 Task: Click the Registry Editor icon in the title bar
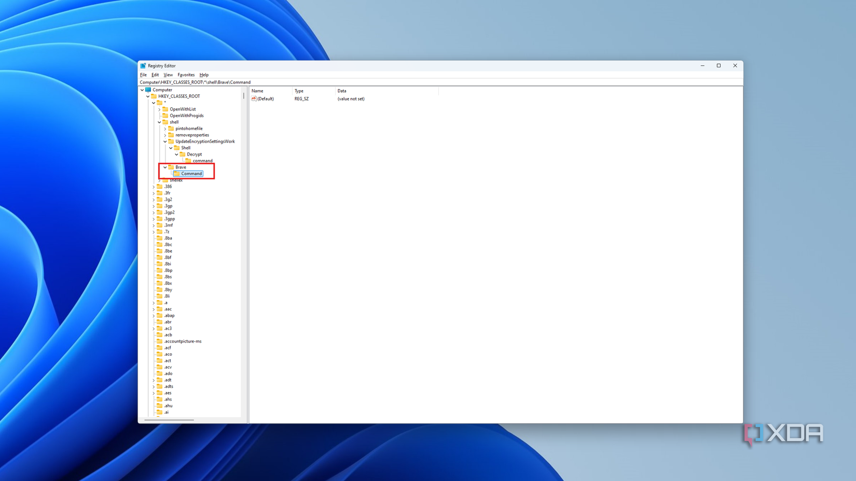point(143,65)
